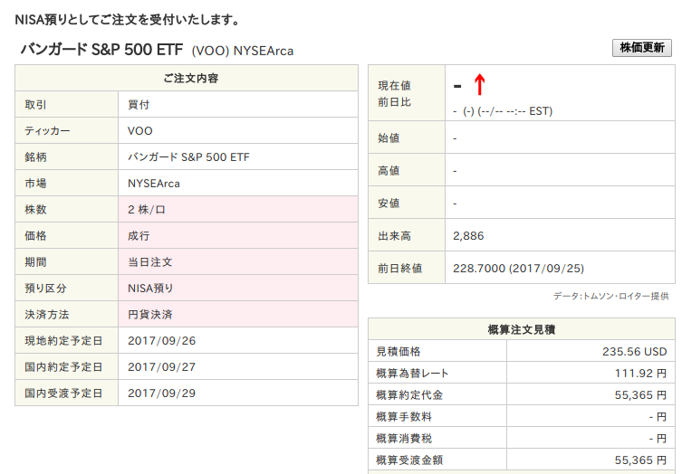Click the 現地約定予定日 label
Image resolution: width=682 pixels, height=474 pixels.
(x=63, y=341)
